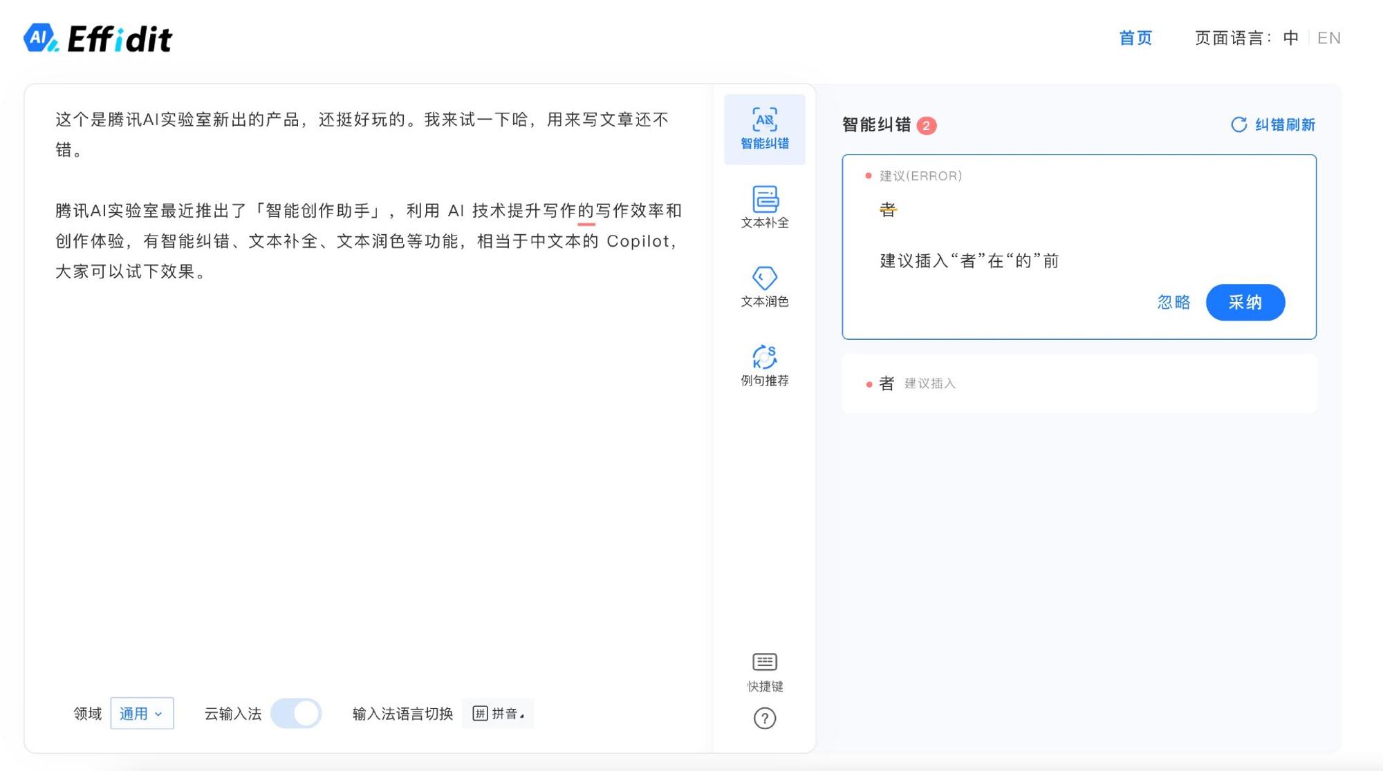Viewport: 1383px width, 771px height.
Task: Click the 输入法语言切换 label
Action: click(402, 714)
